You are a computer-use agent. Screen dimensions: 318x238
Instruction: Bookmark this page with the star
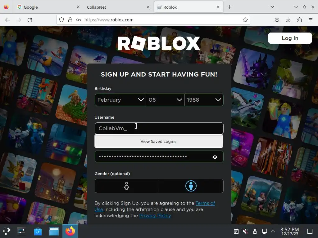coord(245,20)
